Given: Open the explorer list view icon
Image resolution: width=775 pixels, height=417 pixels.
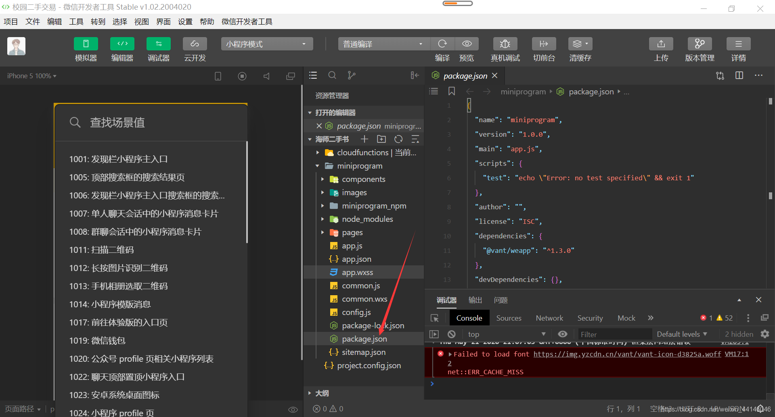Looking at the screenshot, I should 313,75.
